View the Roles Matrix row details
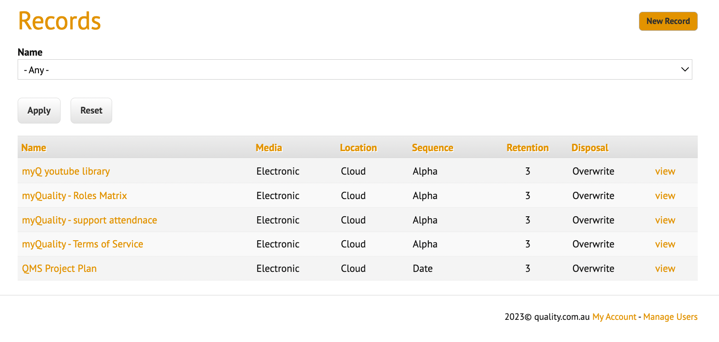This screenshot has height=342, width=719. (x=665, y=196)
